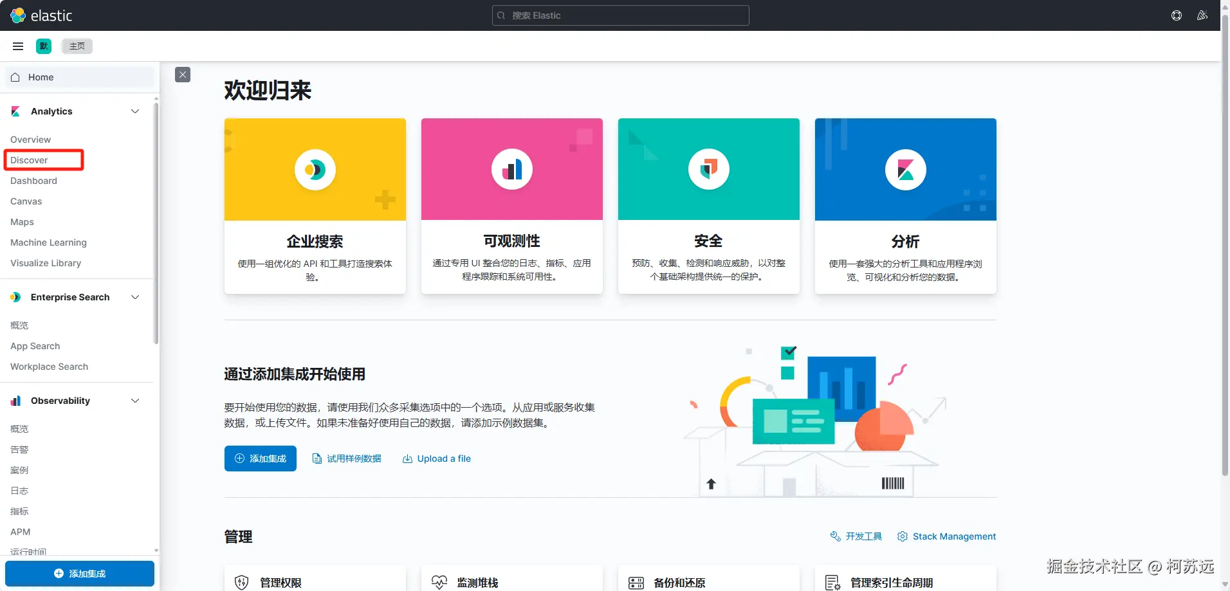Viewport: 1230px width, 591px height.
Task: Click the 试用样例数据 link
Action: (x=347, y=459)
